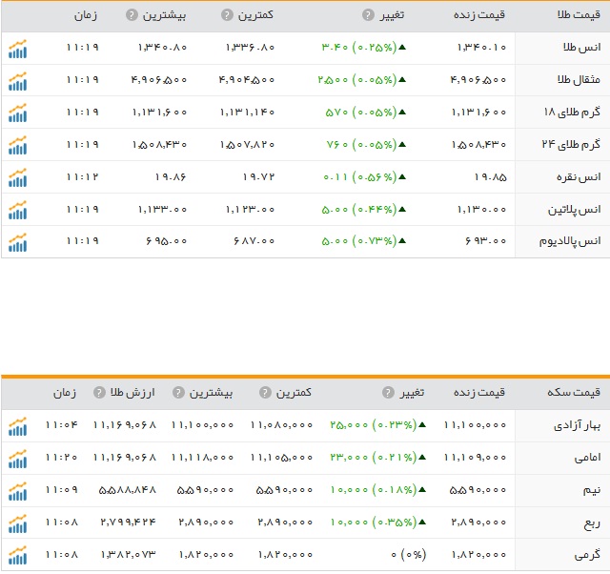
Task: Open the نیم coin label
Action: click(x=592, y=490)
